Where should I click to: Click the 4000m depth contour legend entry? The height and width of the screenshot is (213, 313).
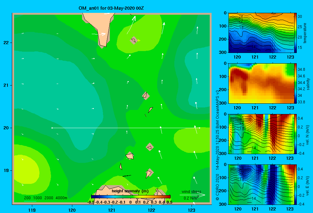point(61,198)
